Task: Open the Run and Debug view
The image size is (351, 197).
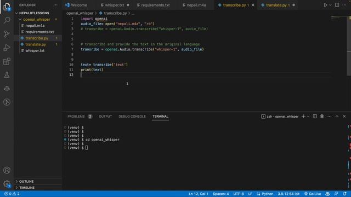Action: click(x=7, y=48)
